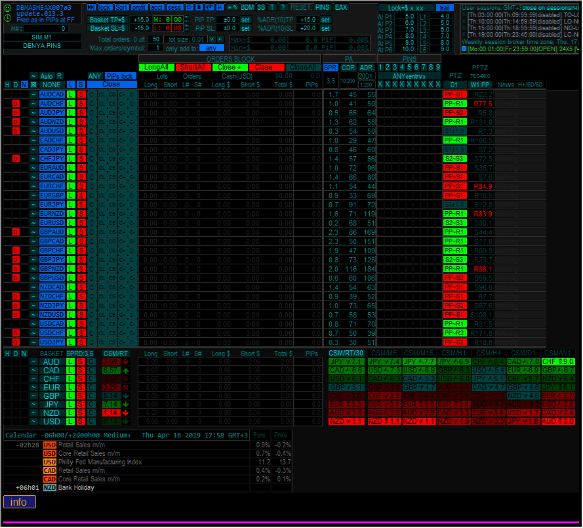This screenshot has height=528, width=583.
Task: Click the green L on JPY basket row
Action: (x=70, y=405)
